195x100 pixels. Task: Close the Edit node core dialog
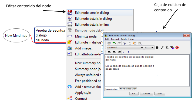point(187,35)
